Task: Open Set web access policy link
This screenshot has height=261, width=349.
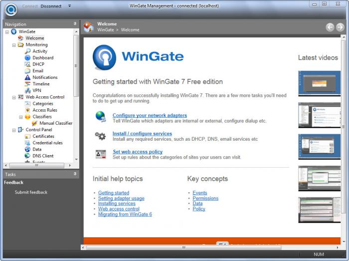Action: coord(138,152)
